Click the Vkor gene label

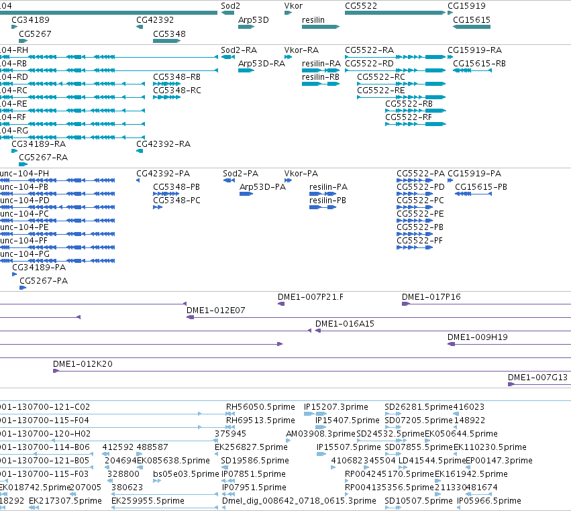(293, 6)
